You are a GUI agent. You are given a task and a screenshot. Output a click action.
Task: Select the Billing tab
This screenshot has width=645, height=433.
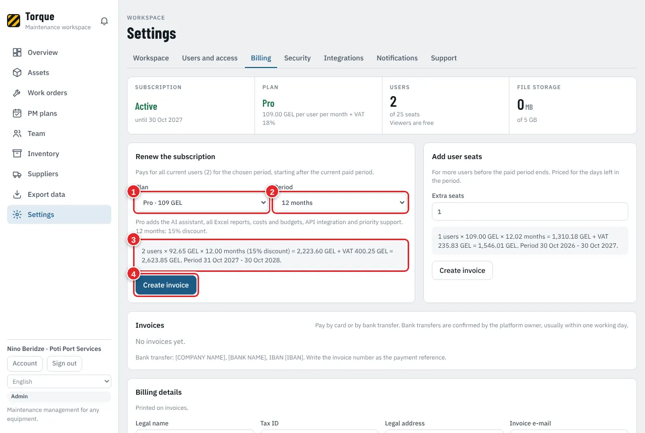tap(261, 58)
